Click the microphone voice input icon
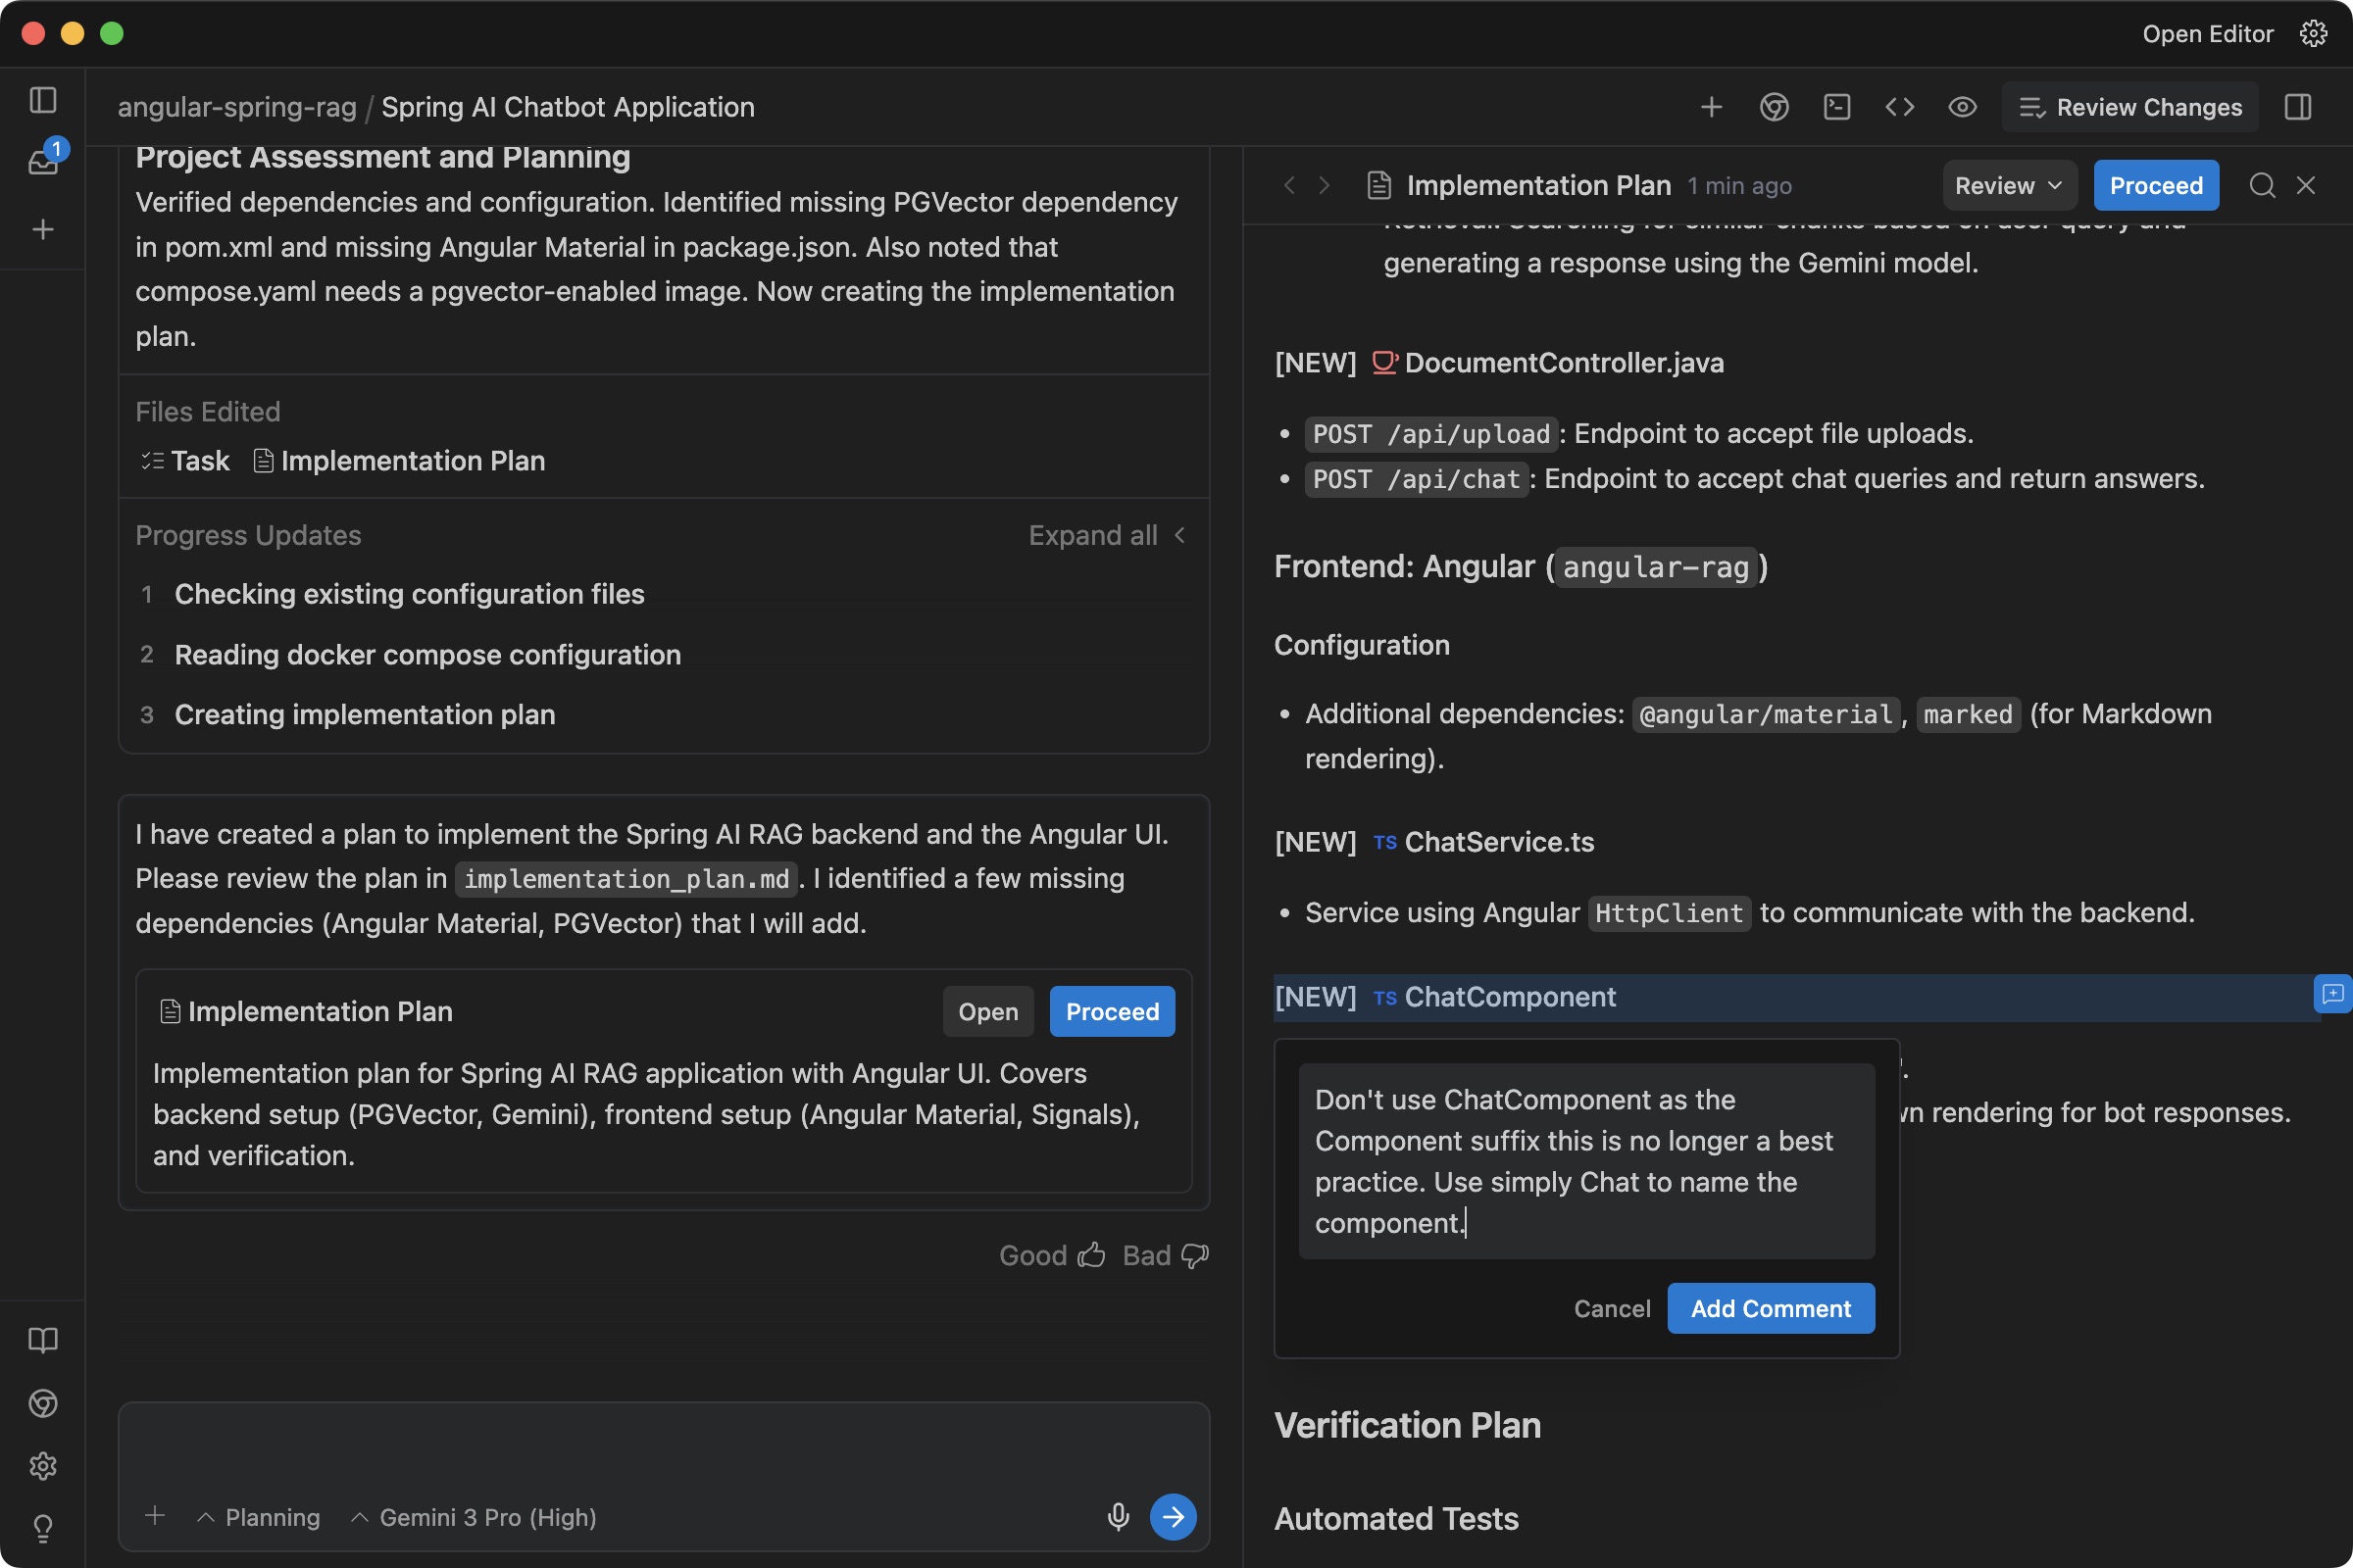Image resolution: width=2353 pixels, height=1568 pixels. (x=1118, y=1517)
